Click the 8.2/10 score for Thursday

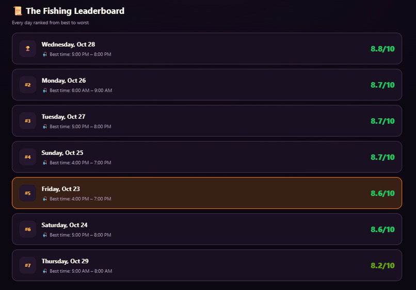point(382,265)
